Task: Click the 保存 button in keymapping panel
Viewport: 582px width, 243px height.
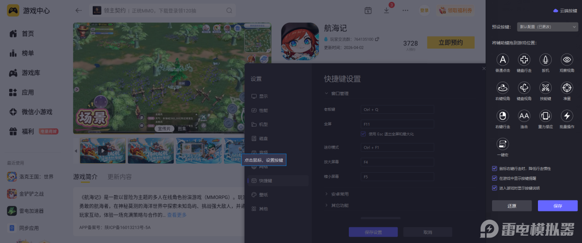Action: point(558,206)
